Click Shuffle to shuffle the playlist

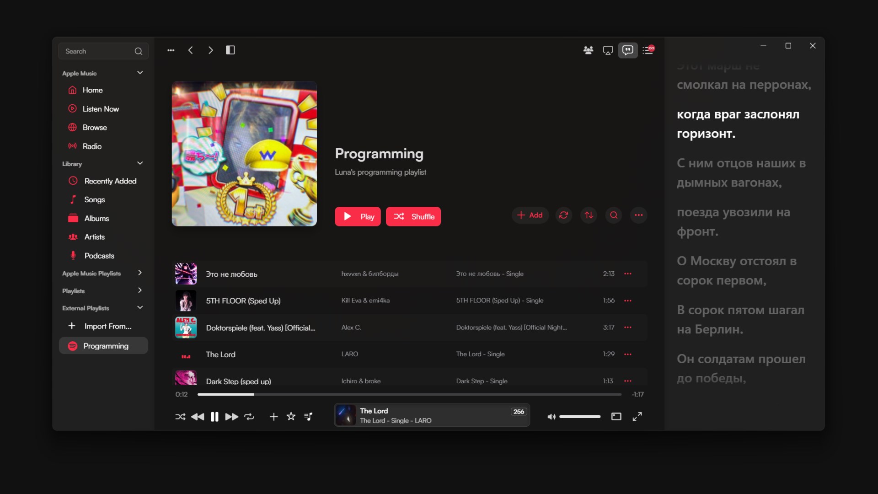[x=413, y=216]
